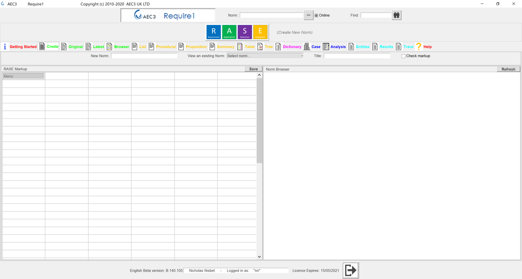This screenshot has height=279, width=522.
Task: Click the Licence Expires date text
Action: tap(316, 270)
